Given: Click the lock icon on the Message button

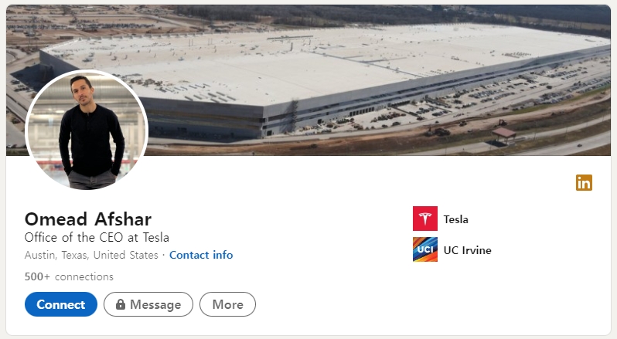Looking at the screenshot, I should point(121,304).
